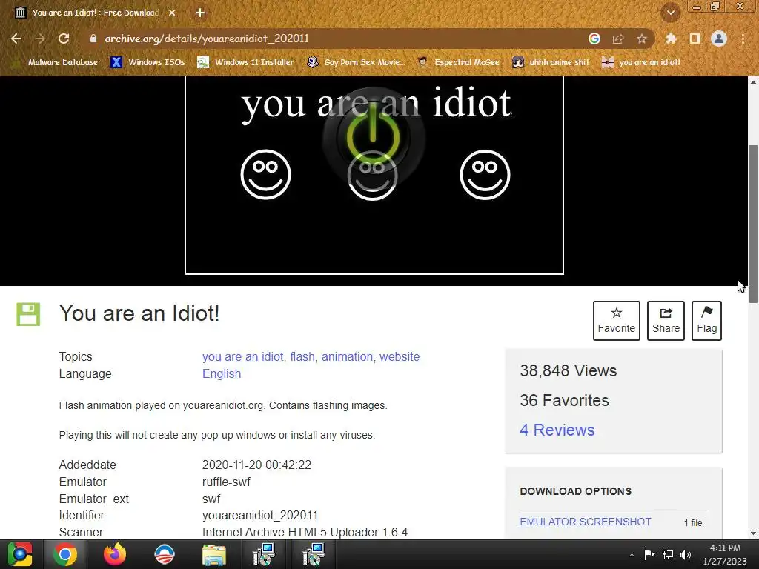Viewport: 759px width, 569px height.
Task: Toggle the browser side panel icon
Action: pos(695,39)
